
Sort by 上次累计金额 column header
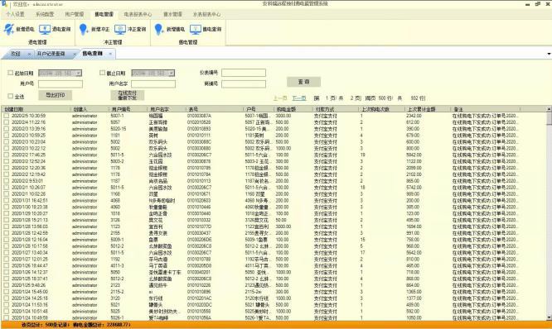(x=428, y=109)
